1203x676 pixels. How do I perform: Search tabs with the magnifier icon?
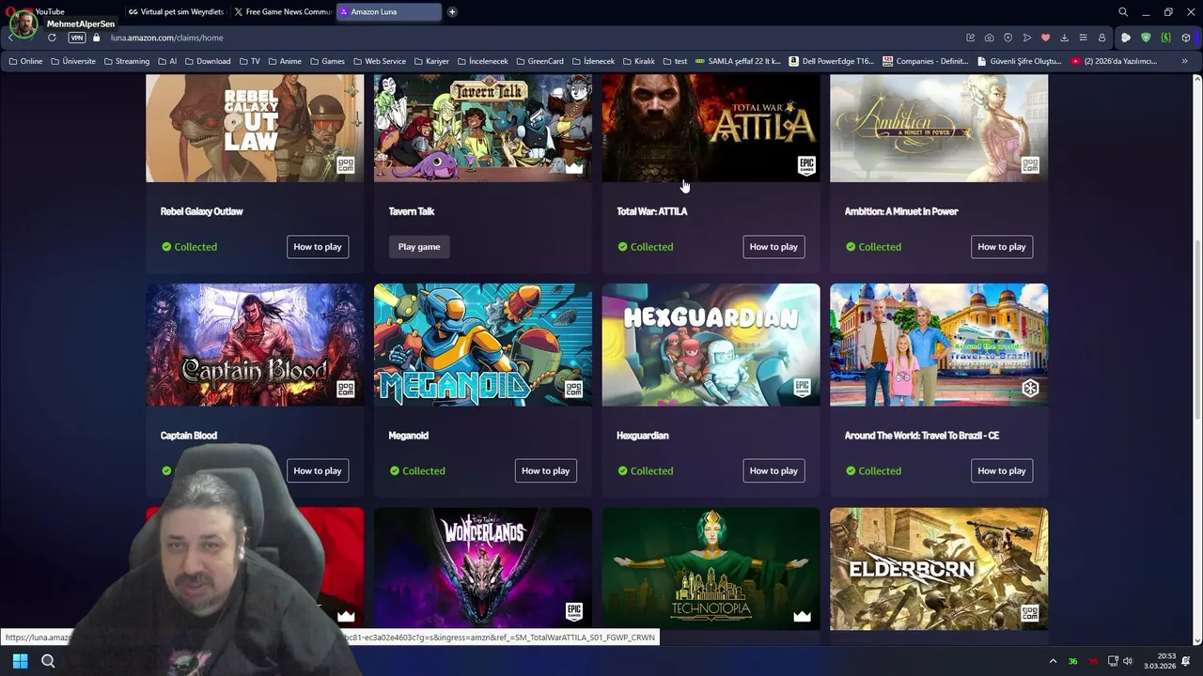coord(1122,12)
